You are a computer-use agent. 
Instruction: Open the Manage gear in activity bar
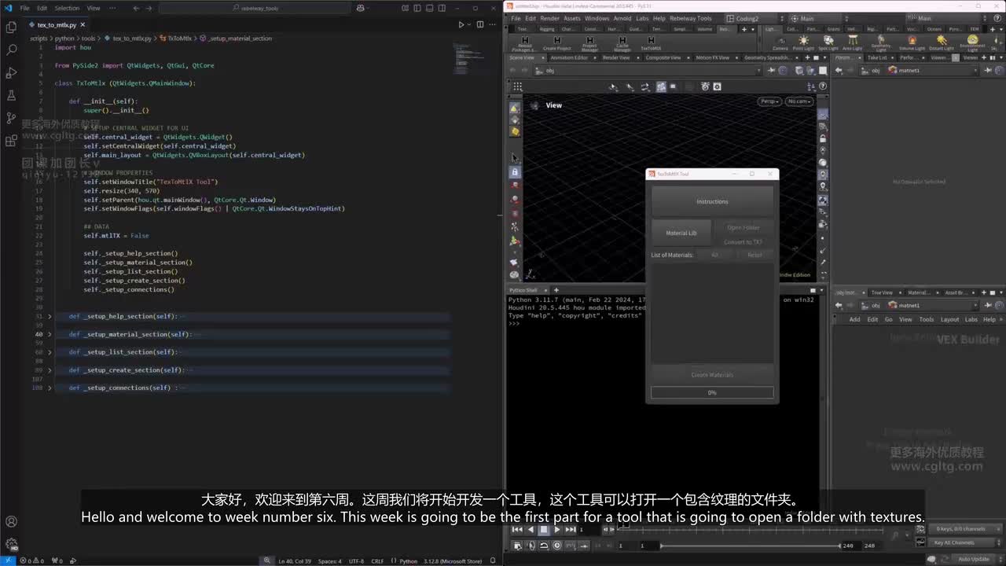pyautogui.click(x=11, y=544)
